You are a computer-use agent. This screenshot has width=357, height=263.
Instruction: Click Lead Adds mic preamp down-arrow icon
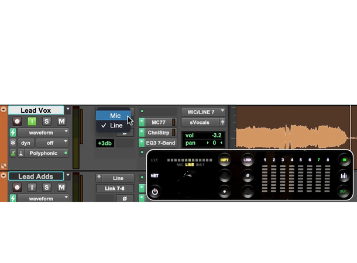(99, 177)
